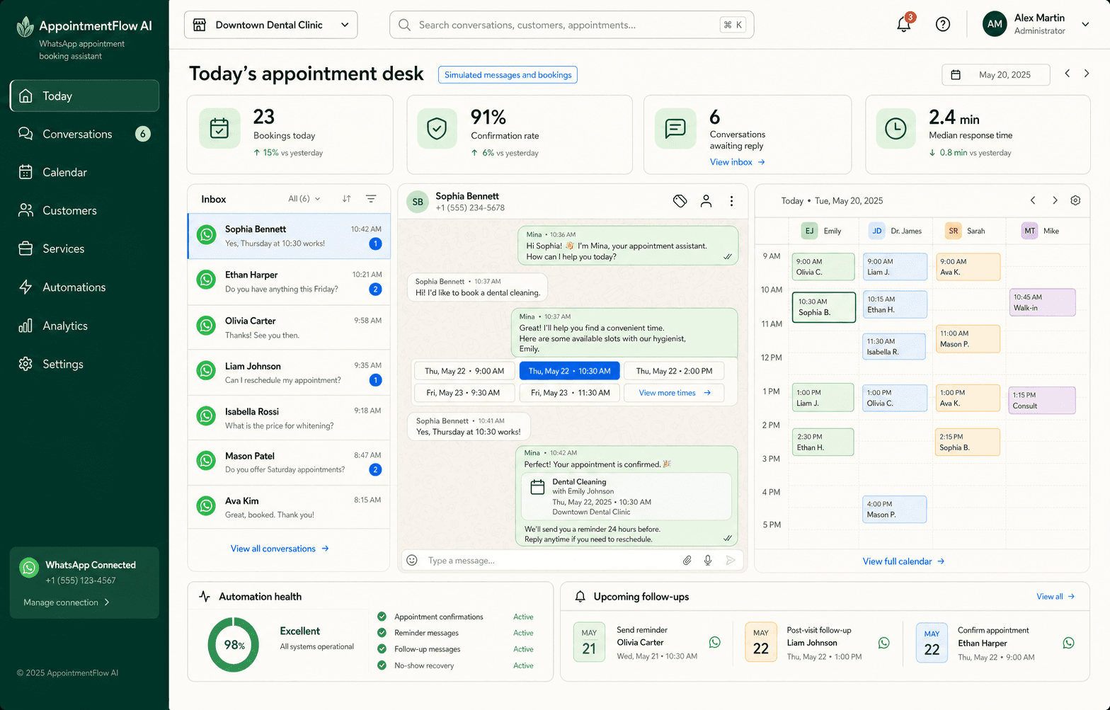Open the 4:00 PM Mason P. appointment
The image size is (1110, 710).
(x=895, y=509)
